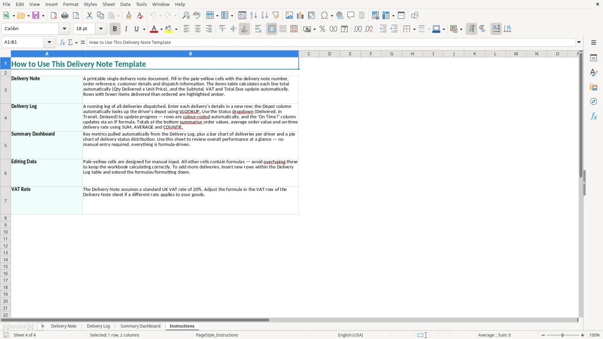Click zoom percentage 100% in status bar

pyautogui.click(x=594, y=335)
